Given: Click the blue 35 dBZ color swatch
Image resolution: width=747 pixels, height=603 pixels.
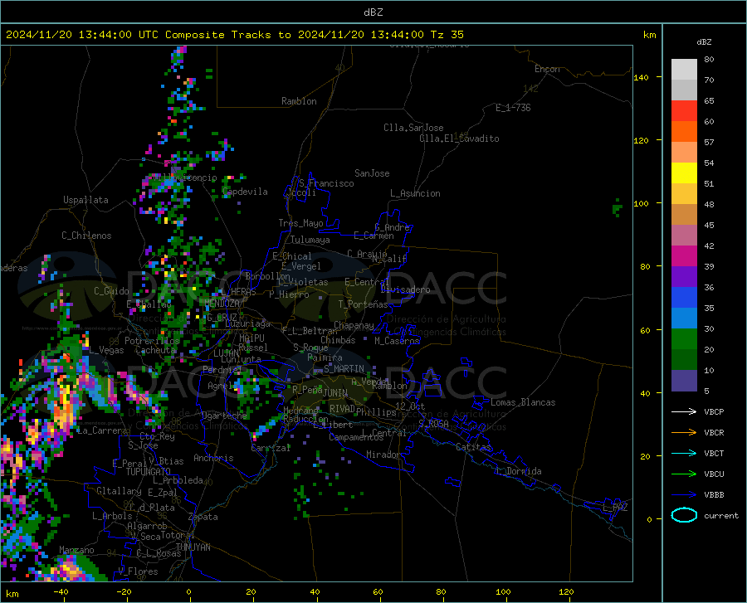Looking at the screenshot, I should 684,298.
